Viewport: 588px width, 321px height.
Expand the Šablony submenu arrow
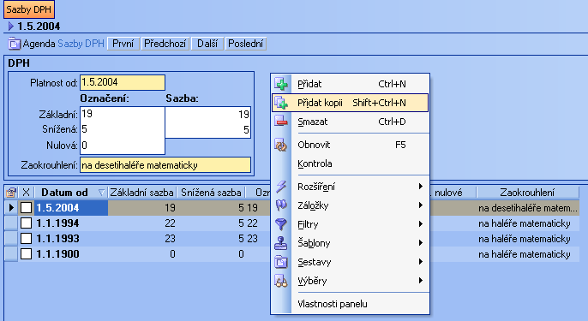421,243
